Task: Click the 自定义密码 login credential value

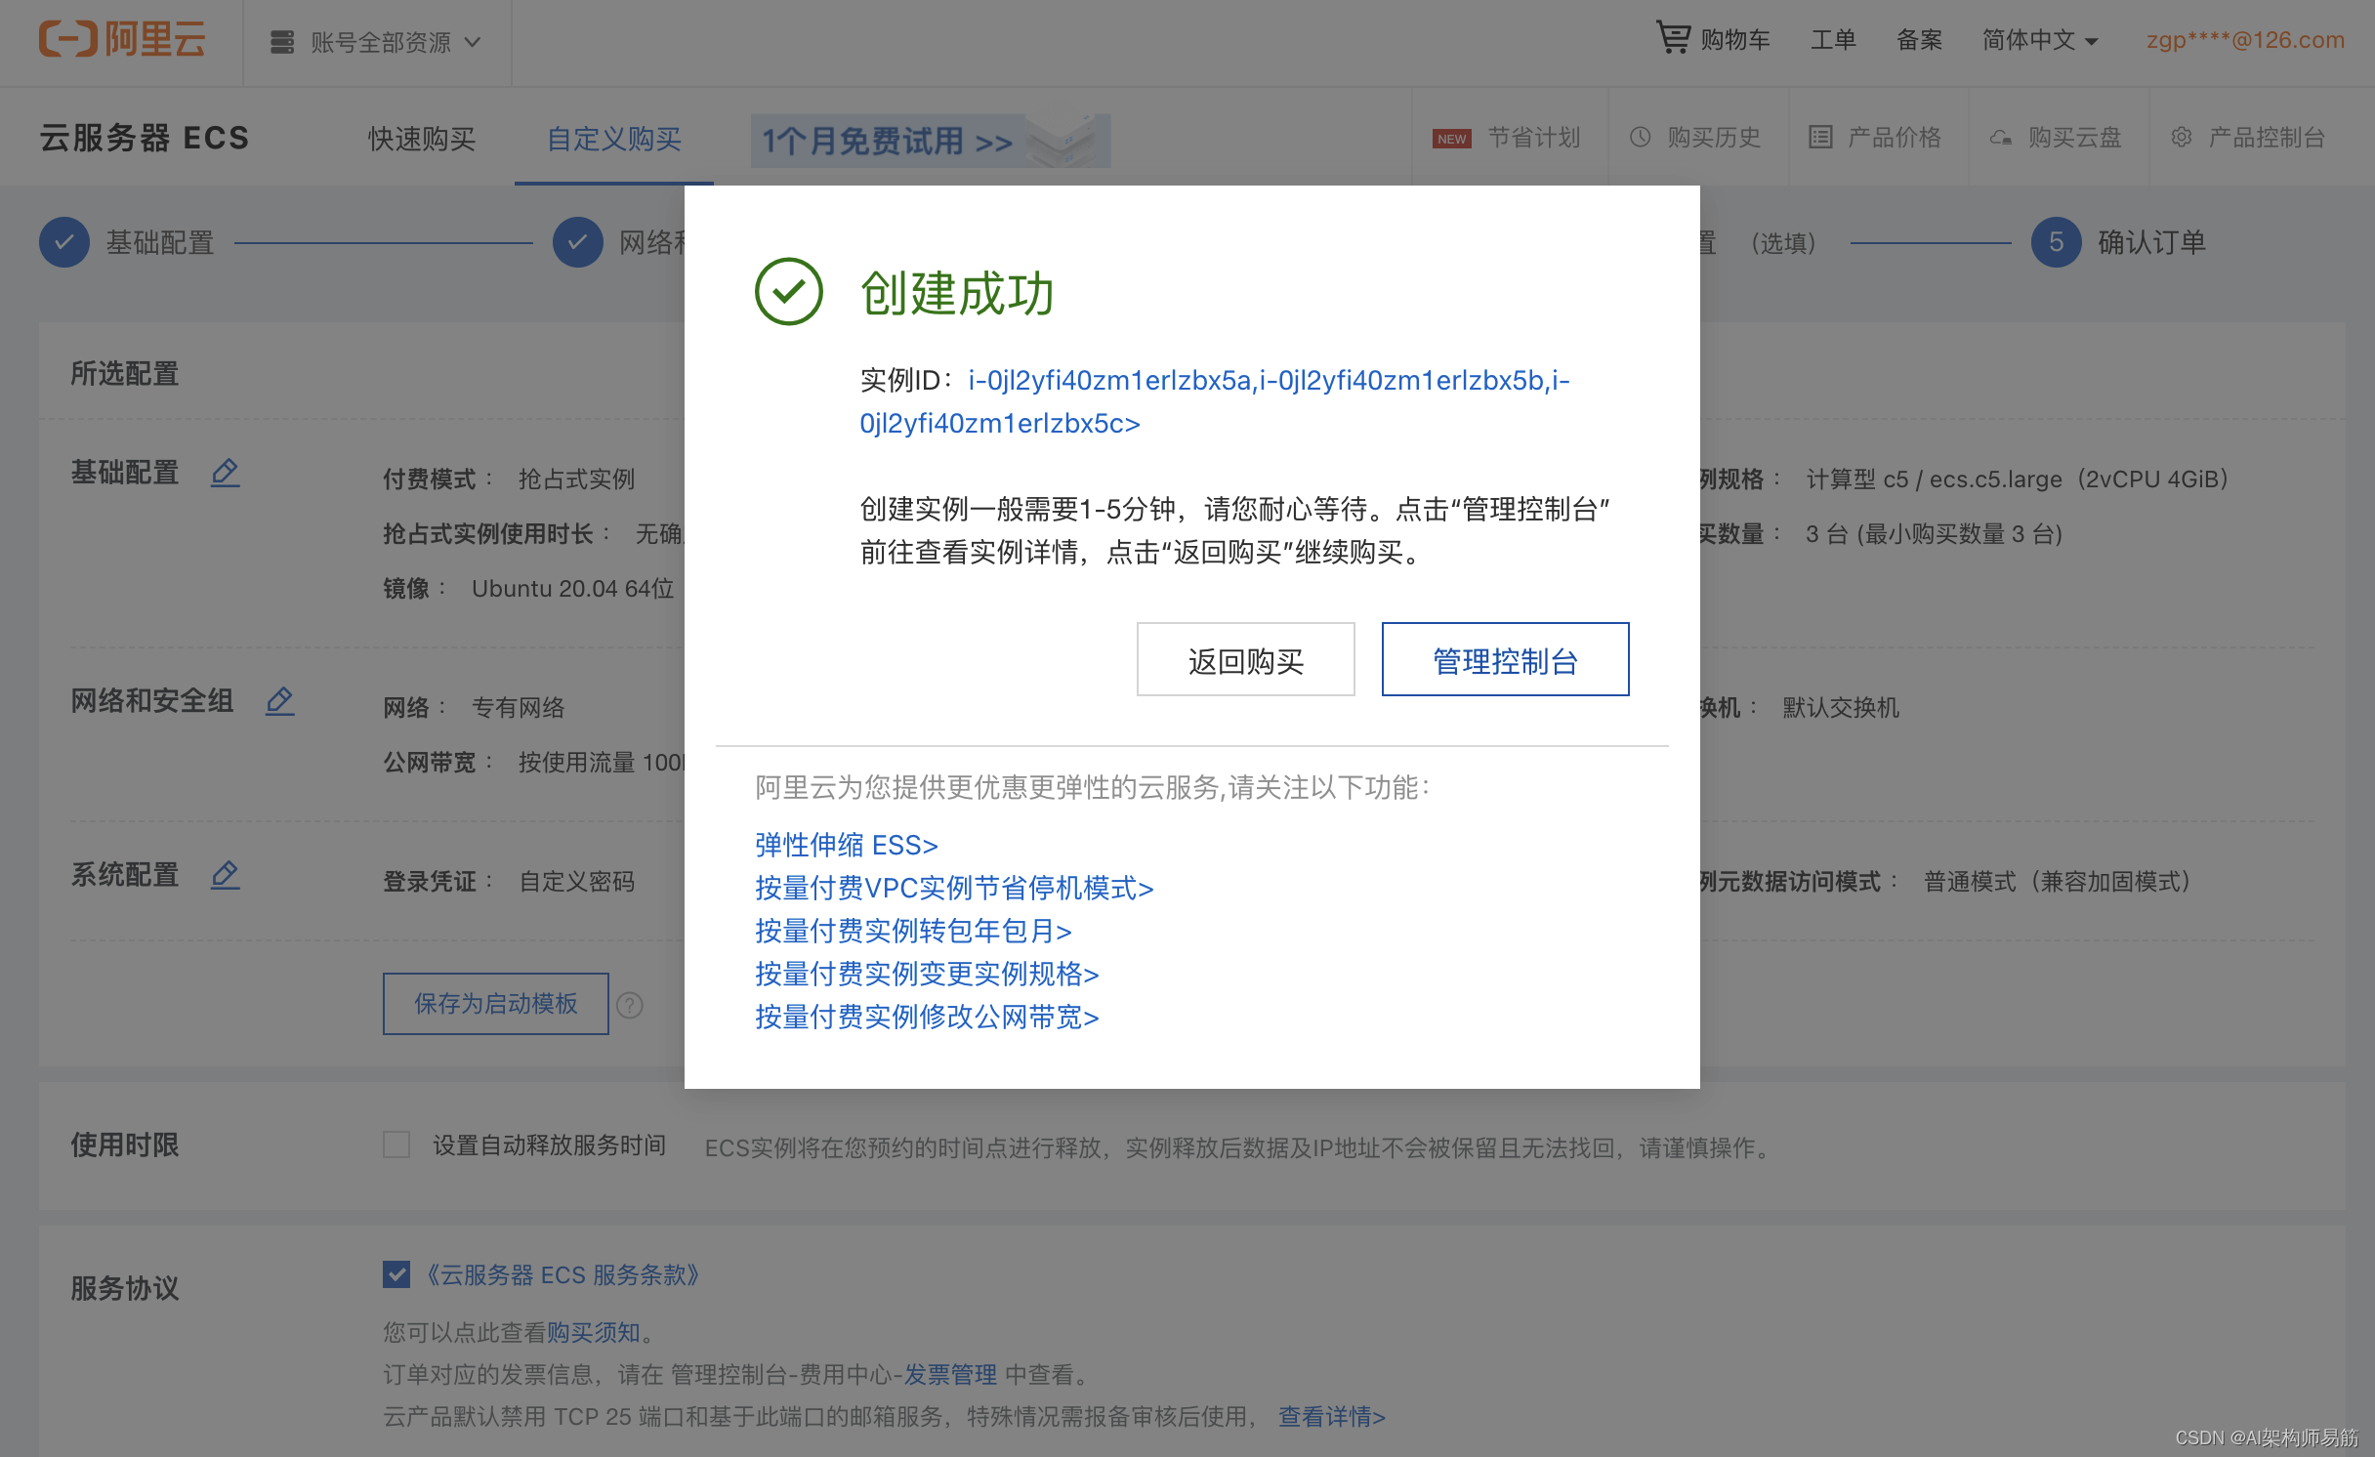Action: [576, 882]
